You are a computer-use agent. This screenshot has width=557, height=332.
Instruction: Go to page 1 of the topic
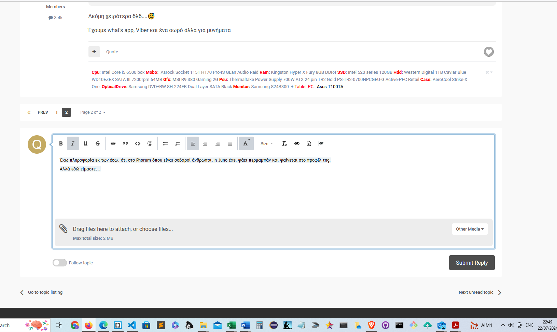point(57,112)
